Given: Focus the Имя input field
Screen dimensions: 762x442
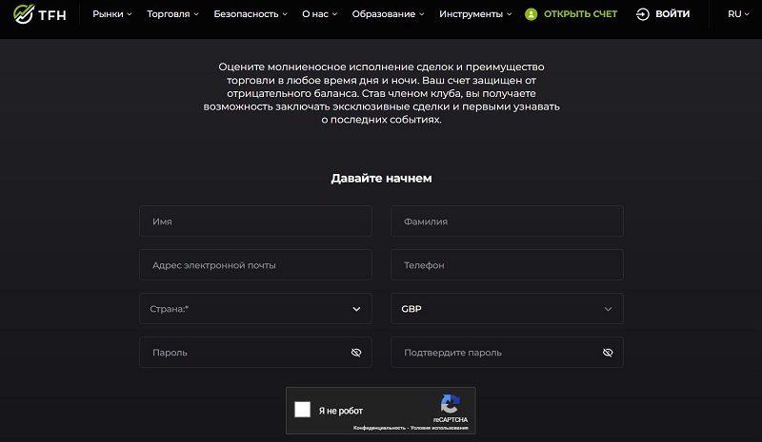Looking at the screenshot, I should click(x=255, y=221).
